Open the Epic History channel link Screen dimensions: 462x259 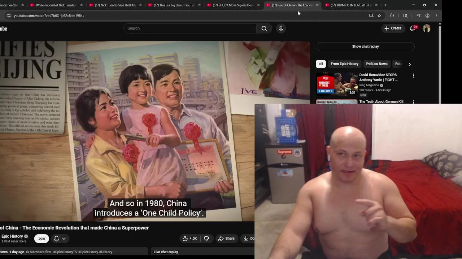tap(12, 236)
